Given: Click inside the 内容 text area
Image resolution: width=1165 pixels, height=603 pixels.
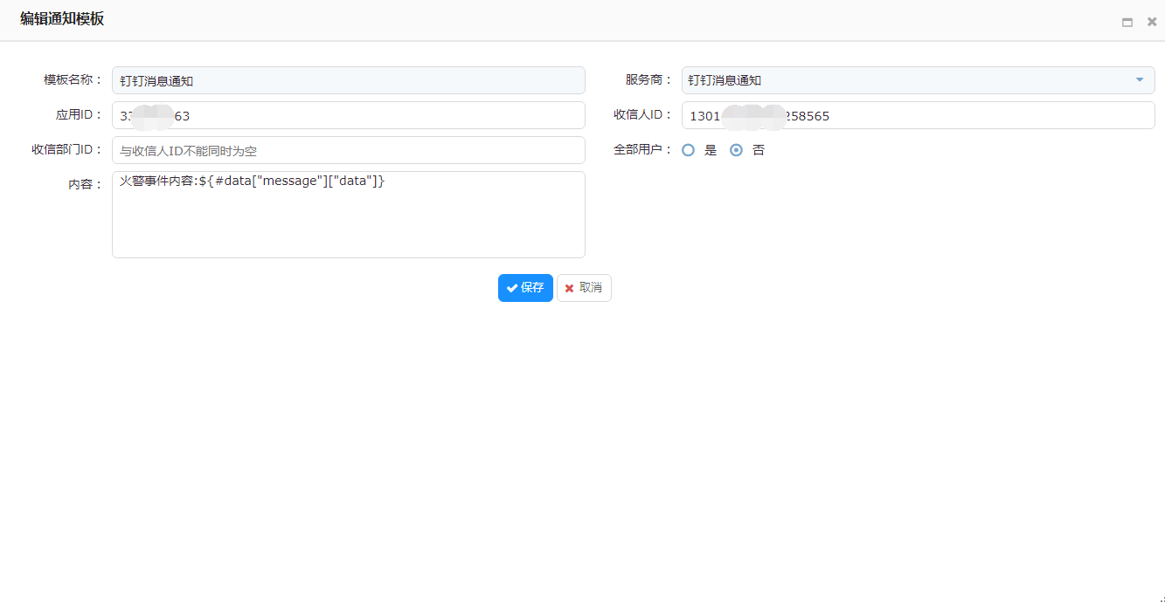Looking at the screenshot, I should pyautogui.click(x=348, y=218).
